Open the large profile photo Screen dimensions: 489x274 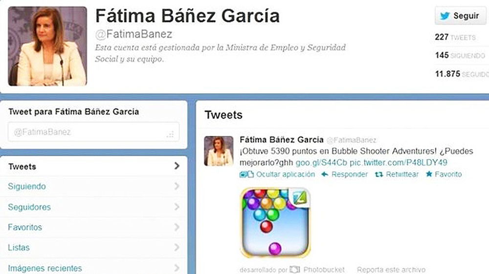click(x=47, y=46)
